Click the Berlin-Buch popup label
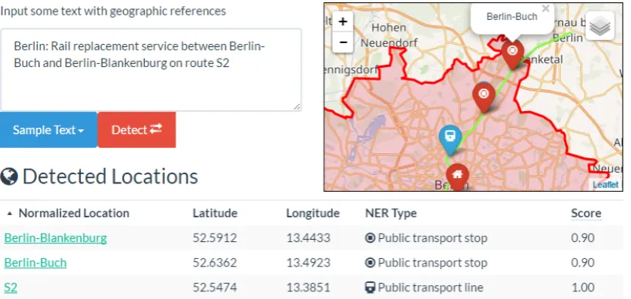 pyautogui.click(x=512, y=16)
